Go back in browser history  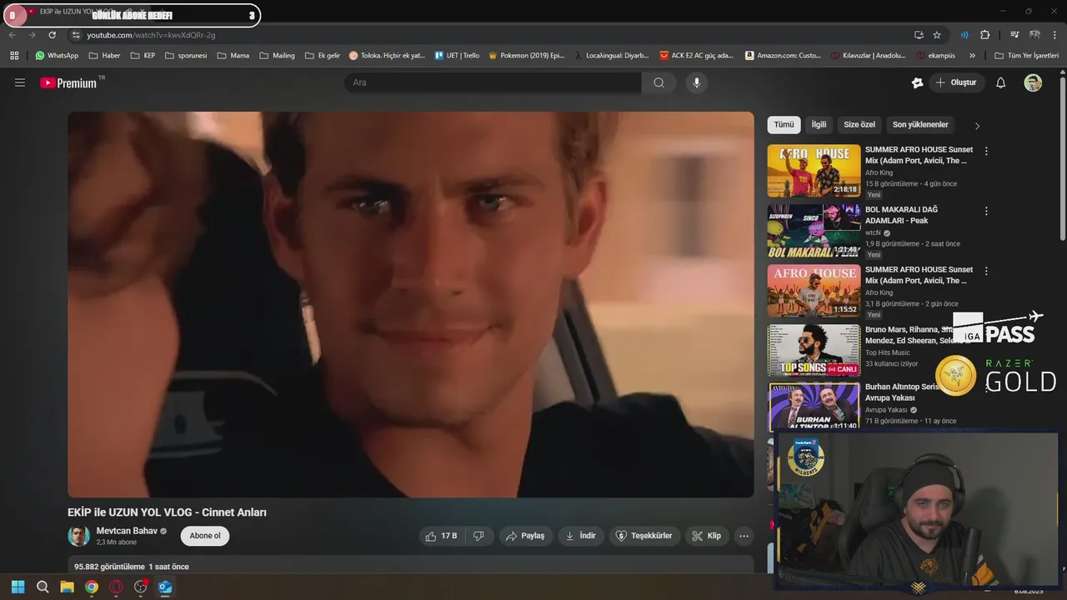click(x=12, y=35)
